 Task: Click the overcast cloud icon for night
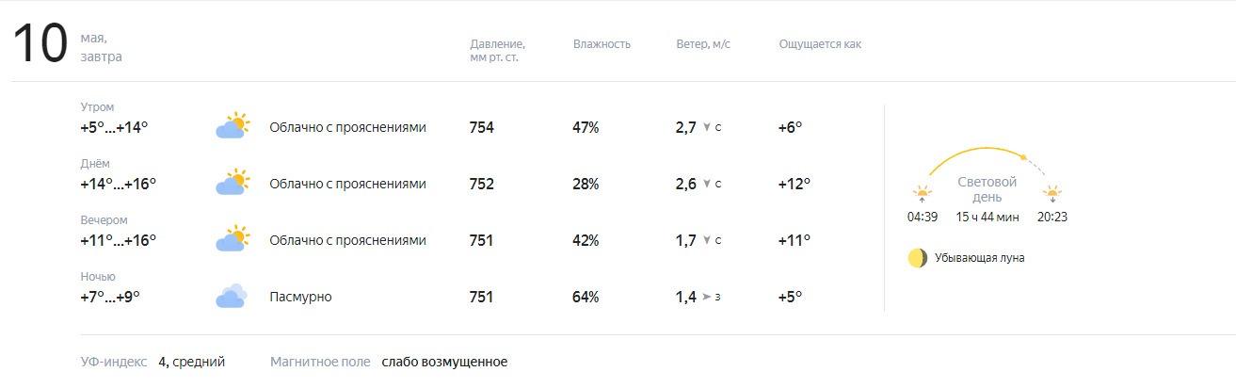(232, 297)
